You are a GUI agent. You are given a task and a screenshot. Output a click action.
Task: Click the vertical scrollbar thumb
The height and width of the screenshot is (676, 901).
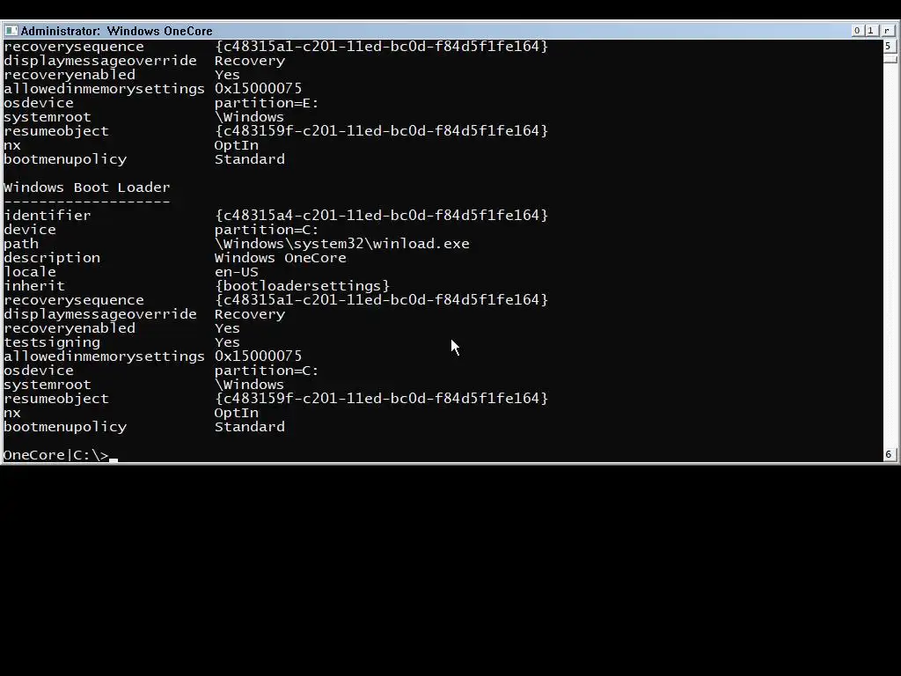(889, 58)
